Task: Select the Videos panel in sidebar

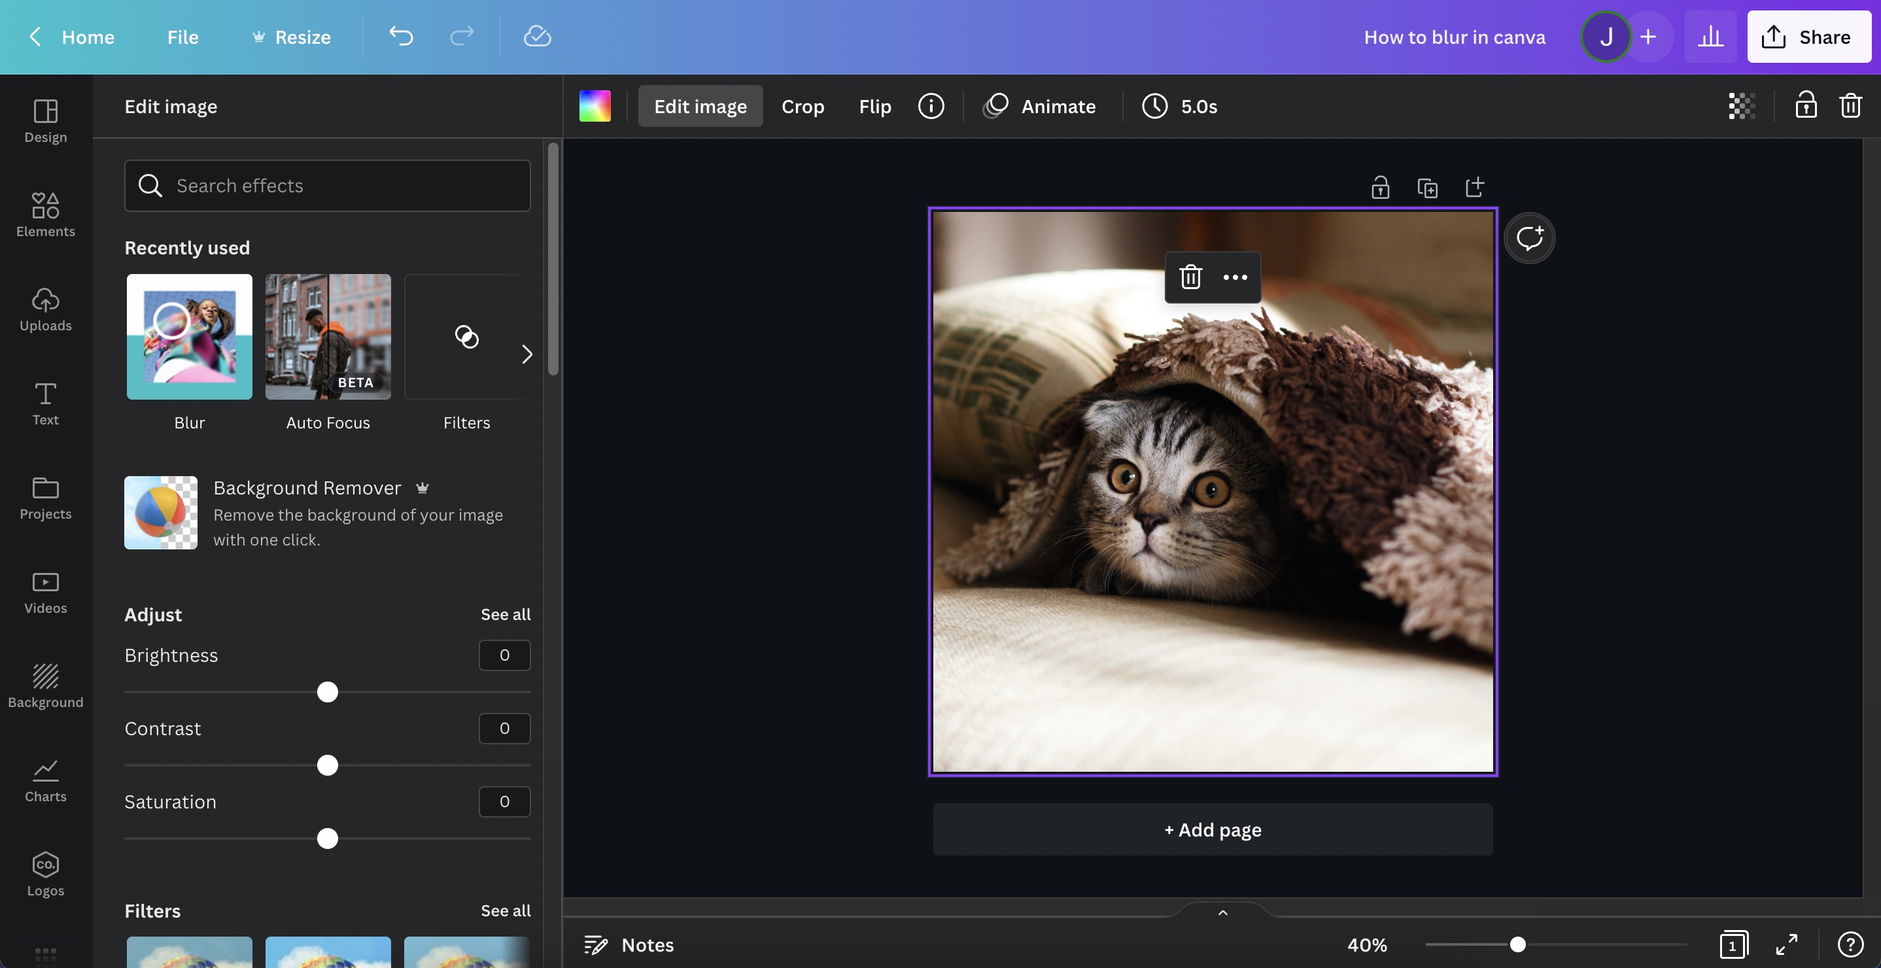Action: 45,591
